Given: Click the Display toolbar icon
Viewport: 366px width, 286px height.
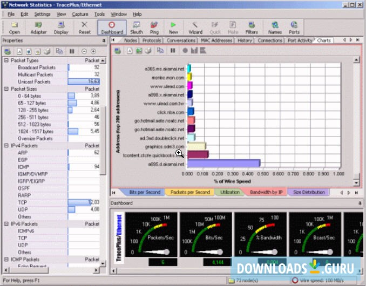Looking at the screenshot, I should (x=61, y=28).
